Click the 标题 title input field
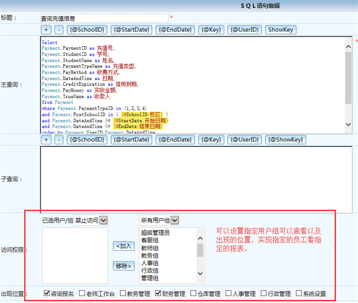The image size is (358, 303). [x=104, y=18]
